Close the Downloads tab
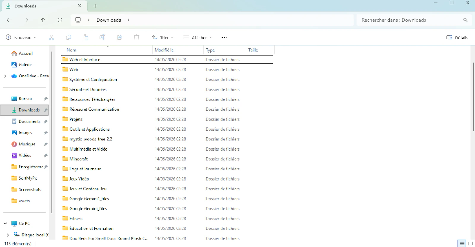475x247 pixels. (x=80, y=6)
